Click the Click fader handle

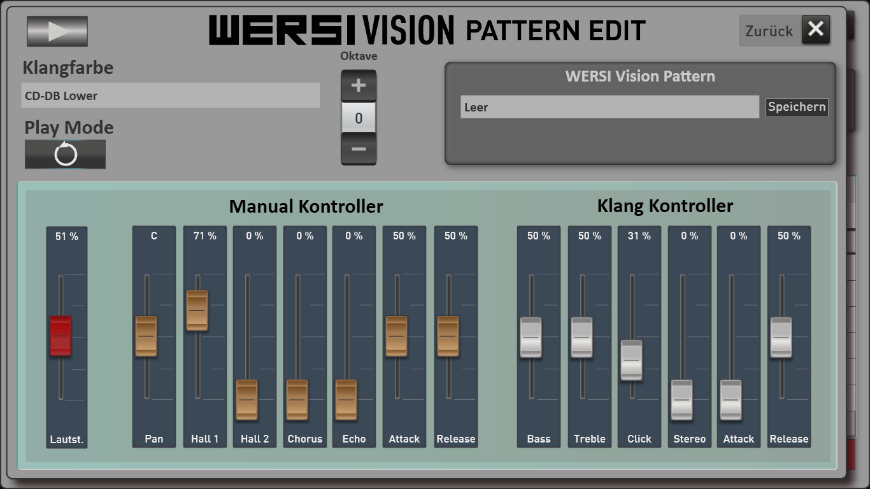tap(631, 360)
